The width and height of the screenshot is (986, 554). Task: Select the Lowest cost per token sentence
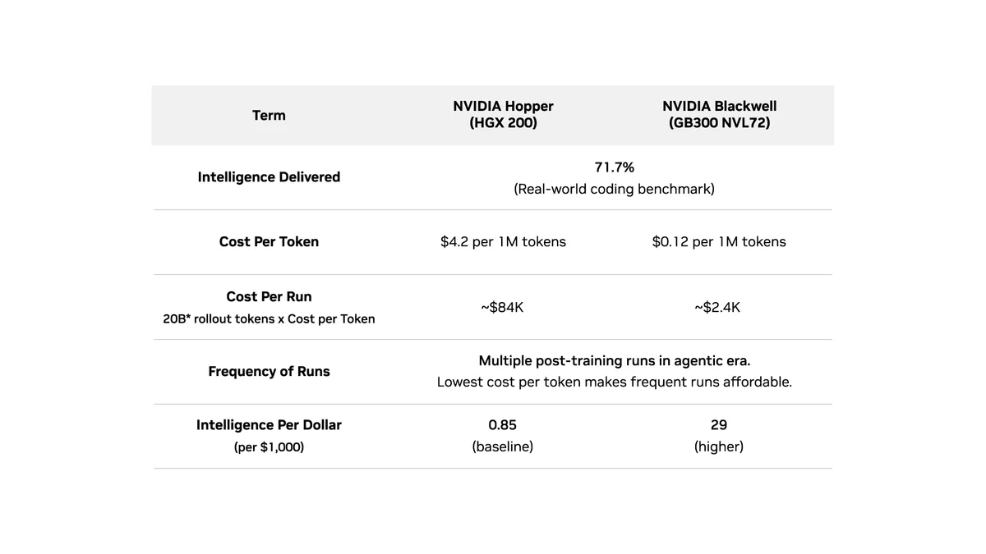click(x=615, y=382)
